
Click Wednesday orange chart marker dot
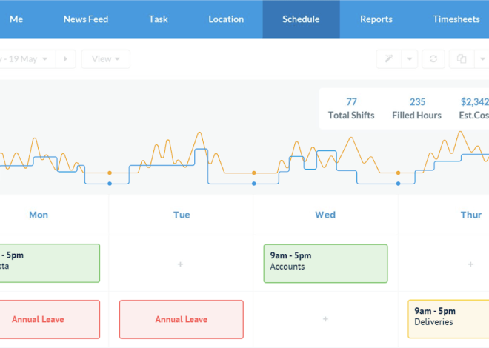point(399,173)
